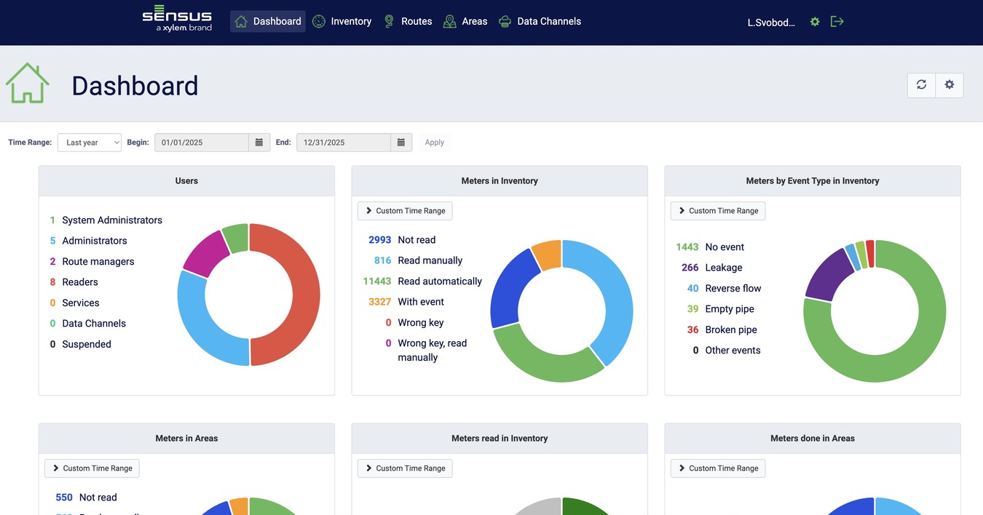Click the Sensus Xylem brand logo
Screen dimensions: 983x515
[x=177, y=20]
